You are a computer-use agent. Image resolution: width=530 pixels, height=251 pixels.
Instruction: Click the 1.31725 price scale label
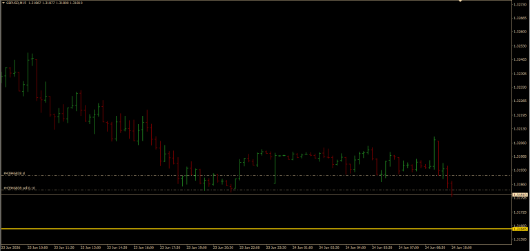tap(520, 212)
